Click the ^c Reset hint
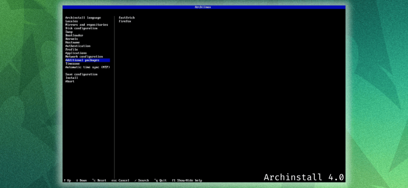This screenshot has height=188, width=408. [99, 180]
